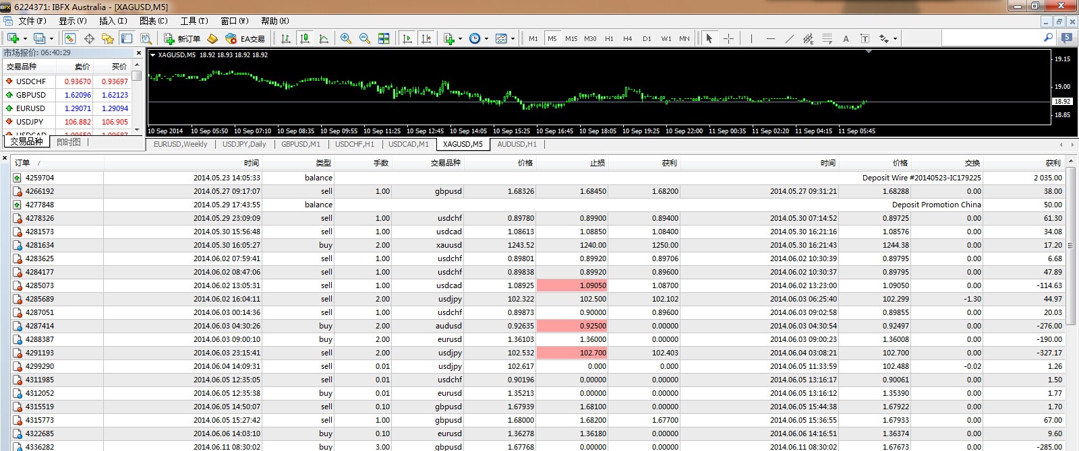Toggle EA交易 auto trading
Screen dimensions: 1079x451
point(245,38)
